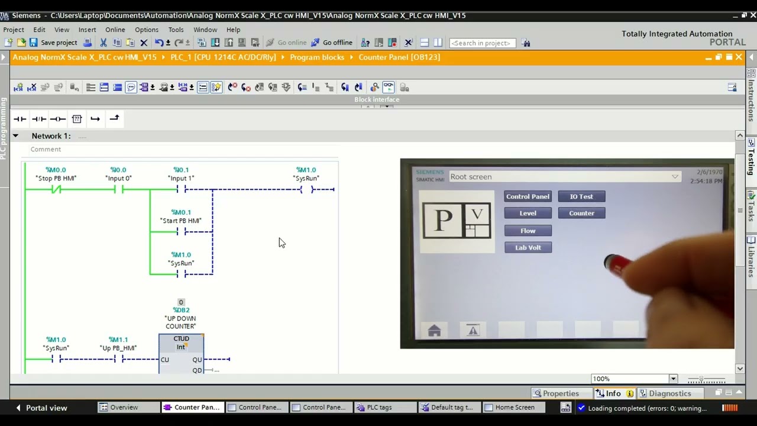757x426 pixels.
Task: Open the Online menu
Action: click(115, 30)
